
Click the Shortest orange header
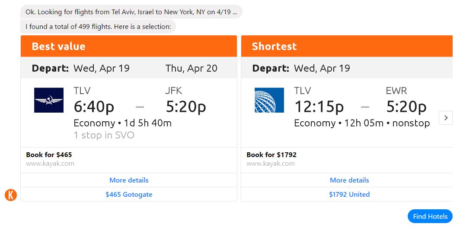click(347, 46)
